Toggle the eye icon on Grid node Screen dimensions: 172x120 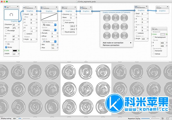point(75,7)
